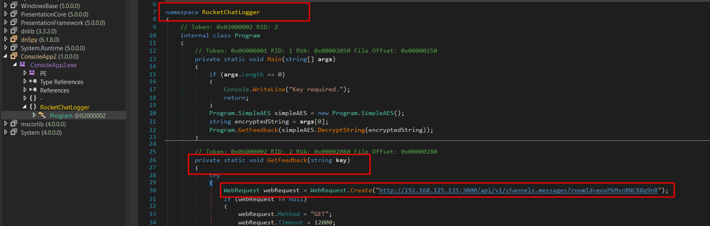This screenshot has height=226, width=710.
Task: Click the System.Runtime assembly icon
Action: 14,48
